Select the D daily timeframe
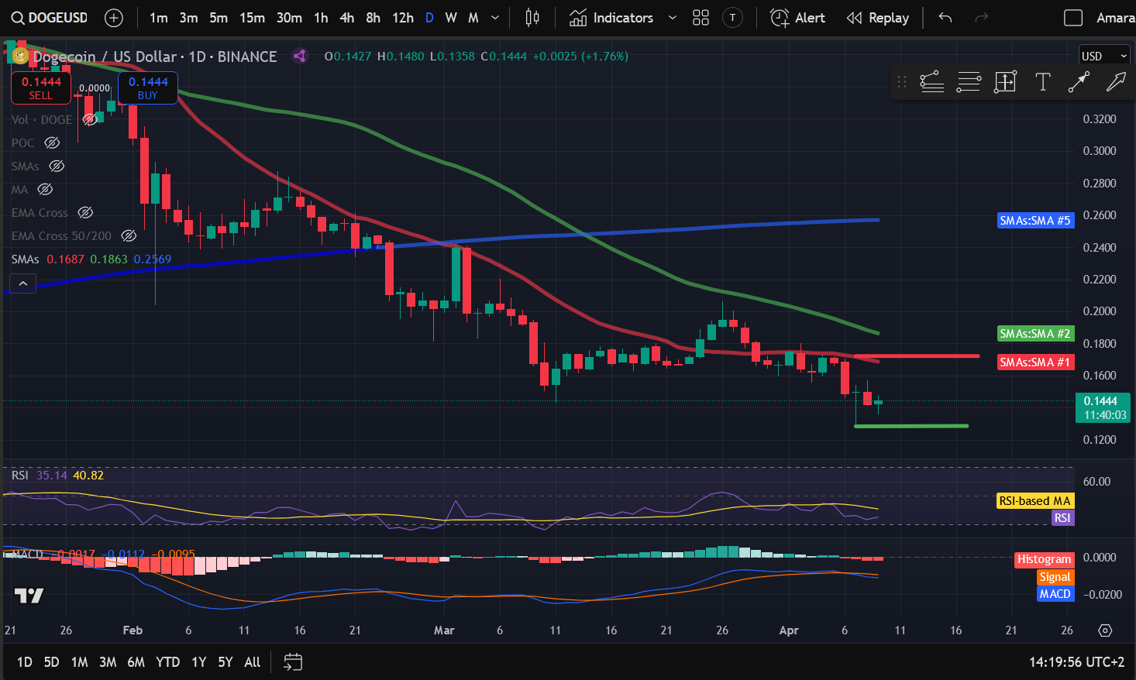Viewport: 1136px width, 680px height. pyautogui.click(x=429, y=18)
